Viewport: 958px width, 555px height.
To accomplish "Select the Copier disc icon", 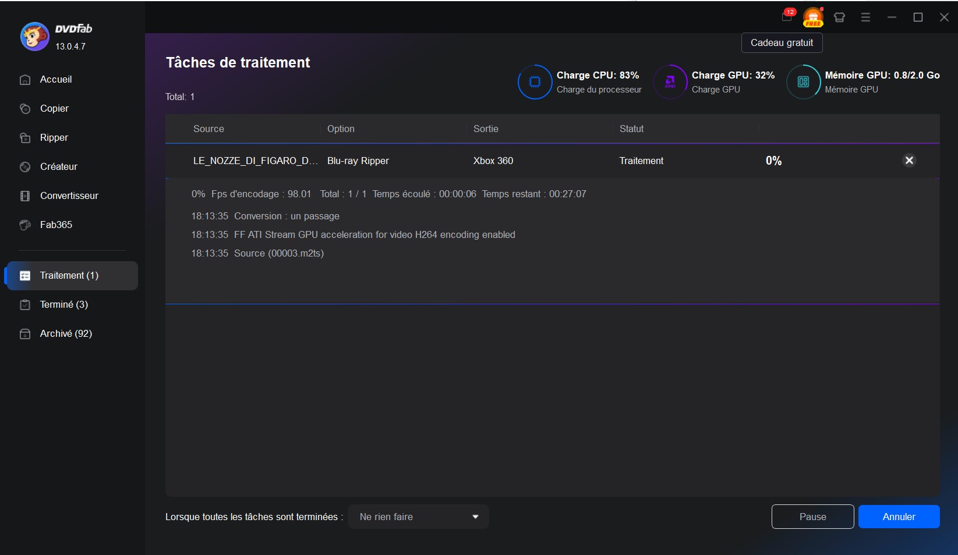I will click(x=25, y=109).
